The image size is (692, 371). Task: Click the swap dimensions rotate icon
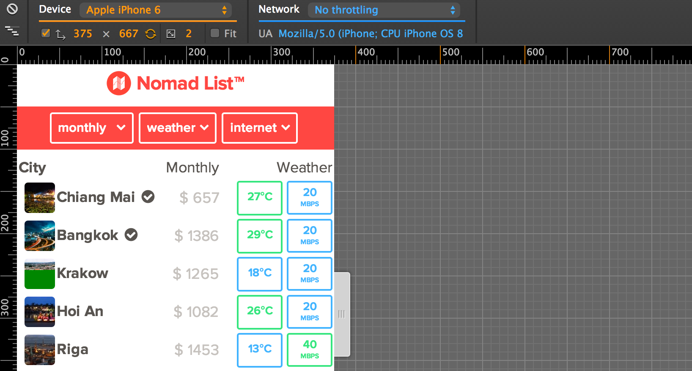click(151, 34)
